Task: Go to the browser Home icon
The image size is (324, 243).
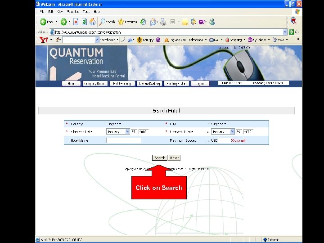Action: [x=93, y=22]
